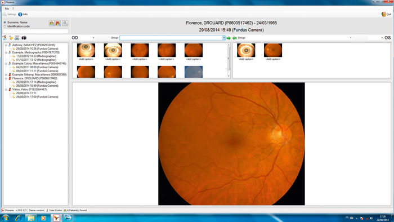Select the blue-tinted OD thumbnail

tap(194, 72)
